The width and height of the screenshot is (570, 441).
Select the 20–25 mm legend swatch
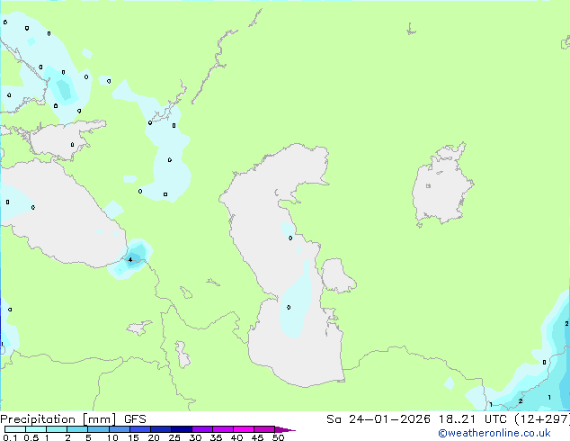click(160, 429)
